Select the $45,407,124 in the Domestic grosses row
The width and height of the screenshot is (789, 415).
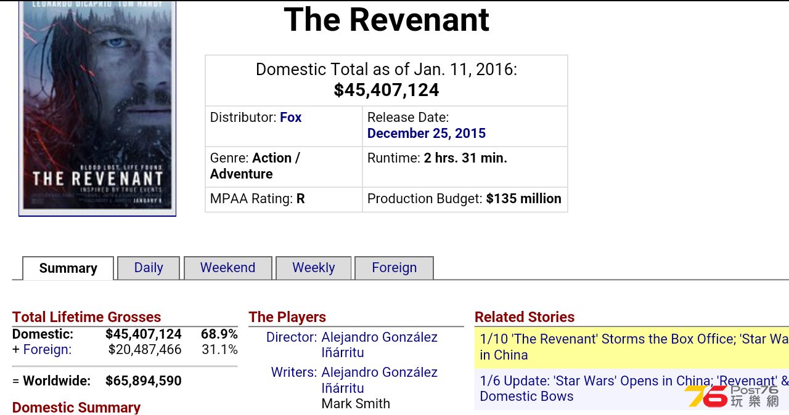tap(144, 334)
